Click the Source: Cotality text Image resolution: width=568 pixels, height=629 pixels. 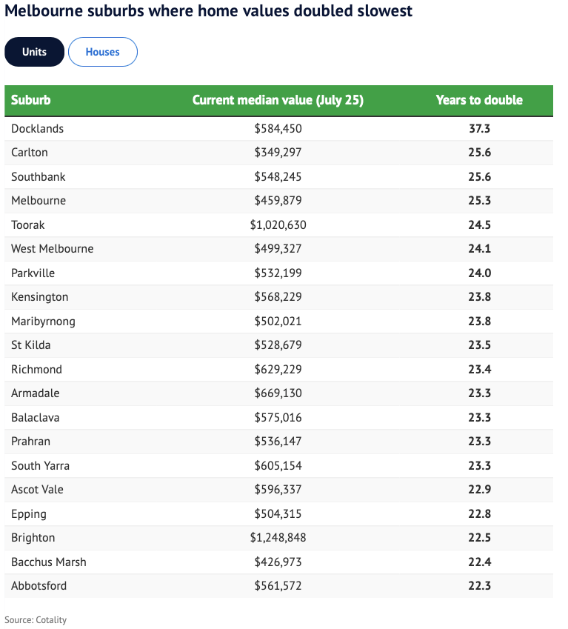tap(36, 619)
